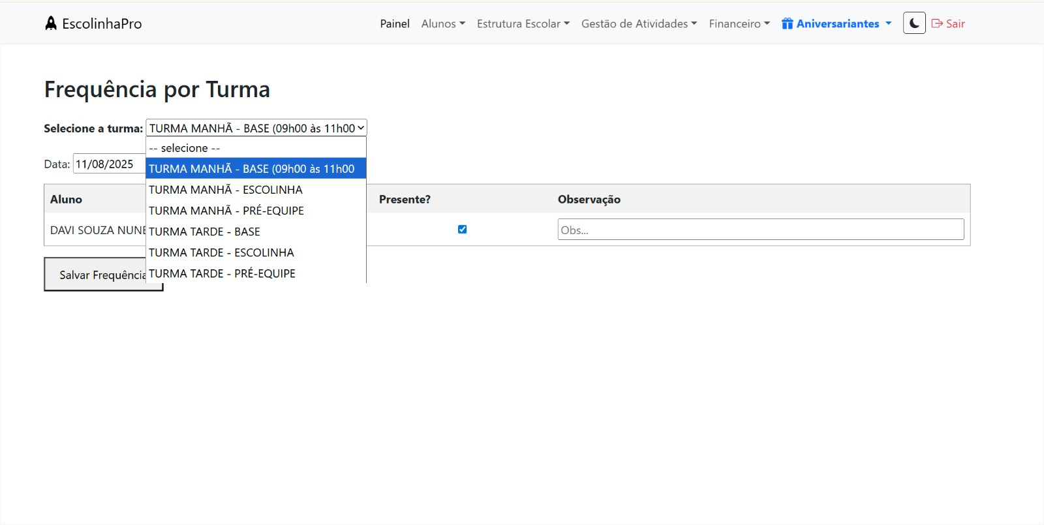Click the Data date input field
The image size is (1044, 525).
pyautogui.click(x=108, y=164)
